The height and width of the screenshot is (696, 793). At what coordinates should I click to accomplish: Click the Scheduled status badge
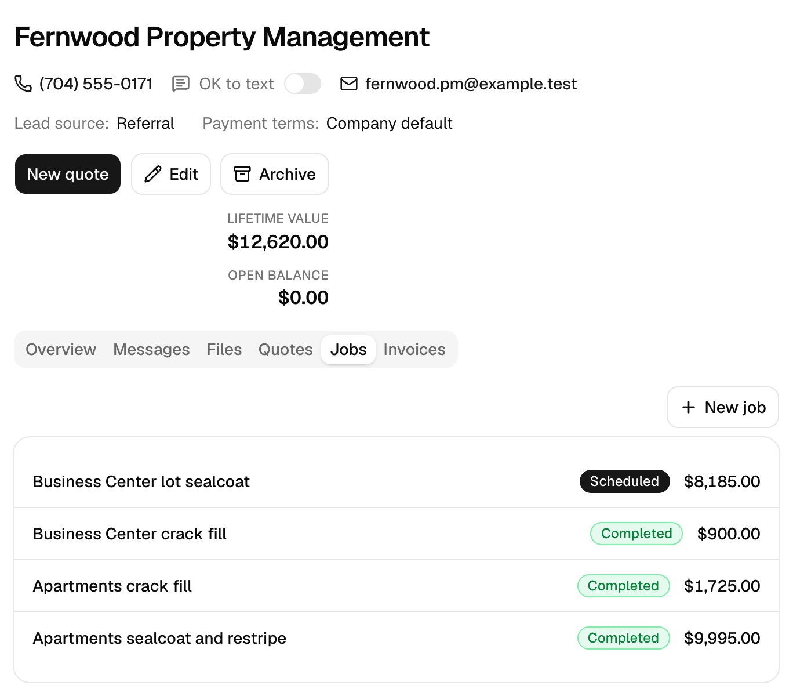pos(624,481)
